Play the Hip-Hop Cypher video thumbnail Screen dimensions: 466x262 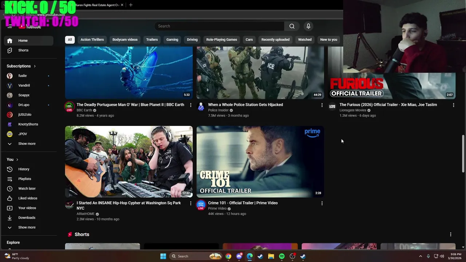129,162
